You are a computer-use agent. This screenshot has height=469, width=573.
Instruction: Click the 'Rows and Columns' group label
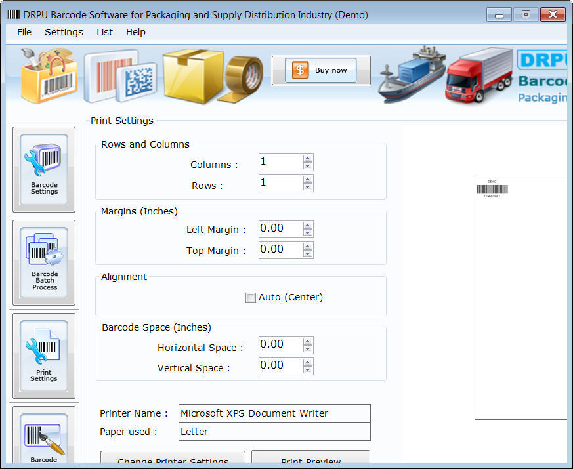[x=146, y=145]
